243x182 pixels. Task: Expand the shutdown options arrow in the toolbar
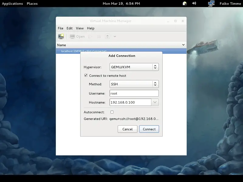[x=115, y=36]
